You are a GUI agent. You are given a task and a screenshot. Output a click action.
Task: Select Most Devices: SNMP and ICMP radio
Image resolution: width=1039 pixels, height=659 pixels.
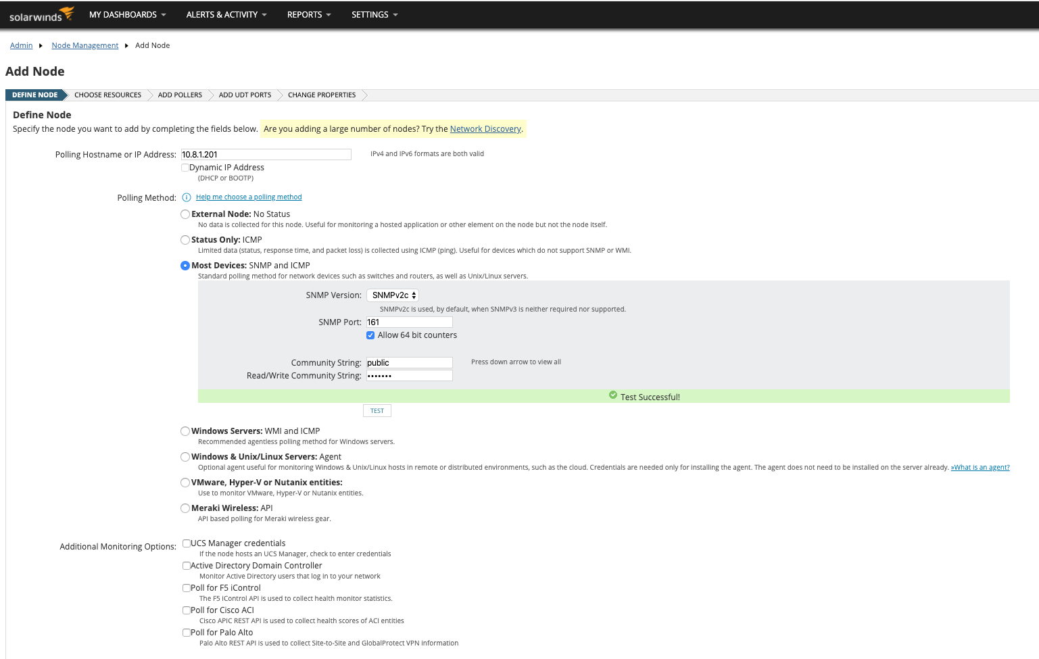[x=185, y=266]
